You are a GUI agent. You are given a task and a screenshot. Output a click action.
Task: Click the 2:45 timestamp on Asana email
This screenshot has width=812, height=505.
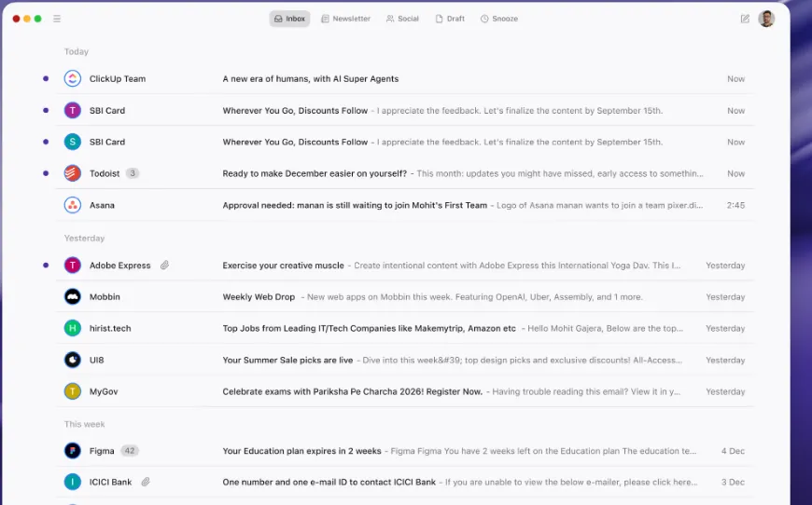click(735, 205)
